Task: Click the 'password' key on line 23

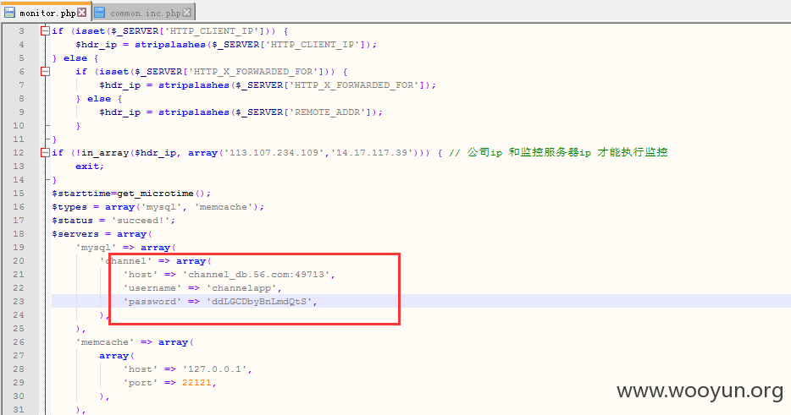Action: [152, 302]
